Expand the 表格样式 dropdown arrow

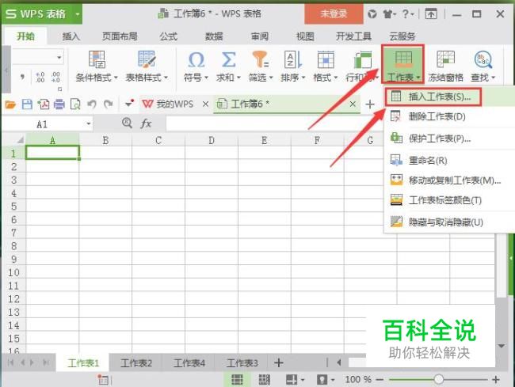pos(166,78)
